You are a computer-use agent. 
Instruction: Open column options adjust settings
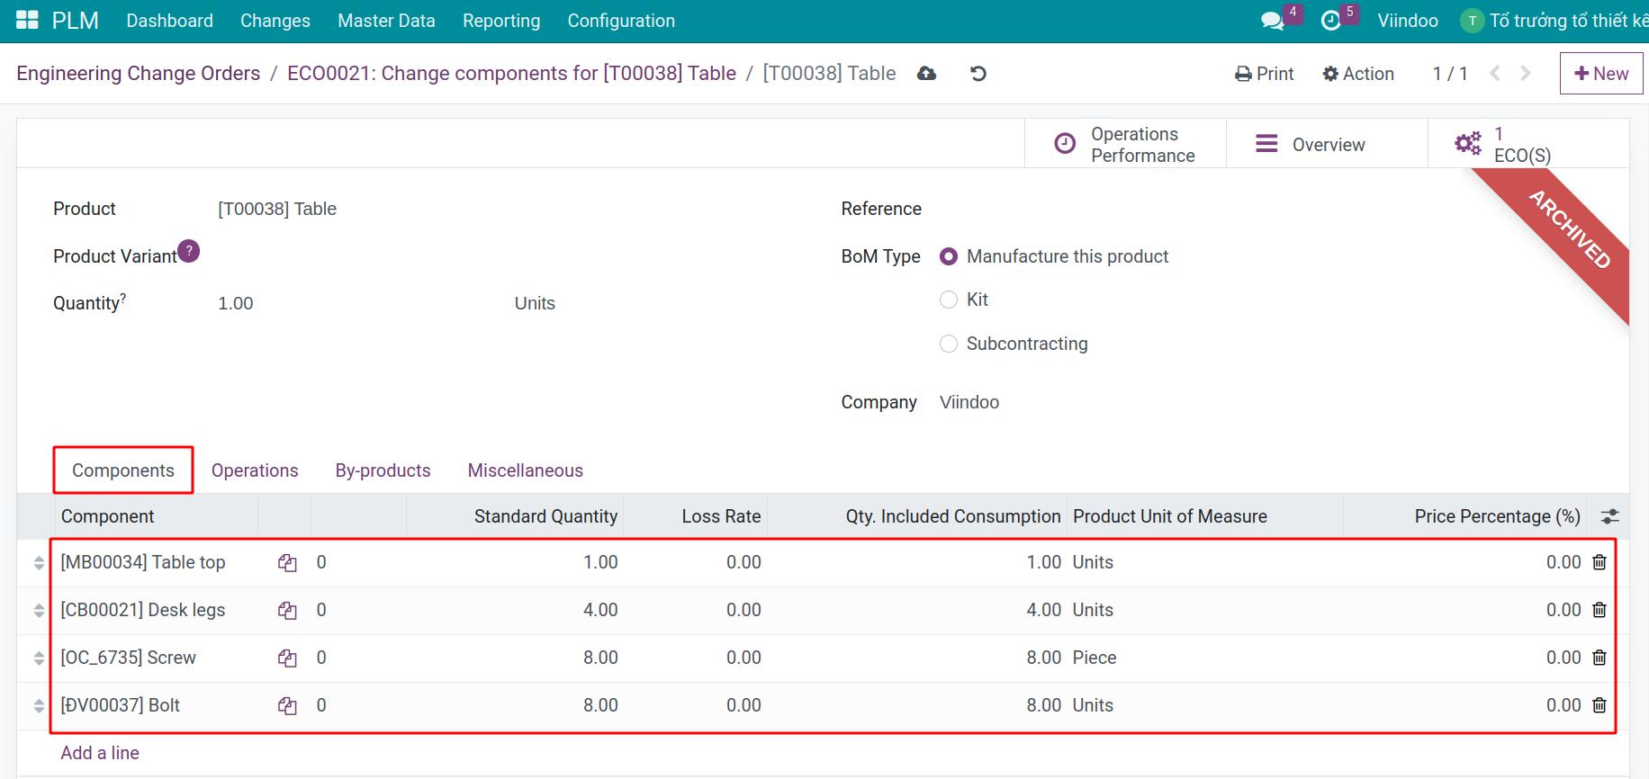1609,516
